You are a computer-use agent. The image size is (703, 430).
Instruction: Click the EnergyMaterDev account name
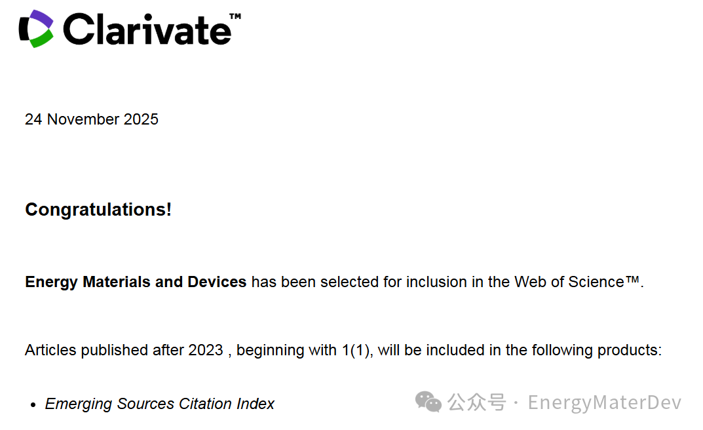(605, 402)
